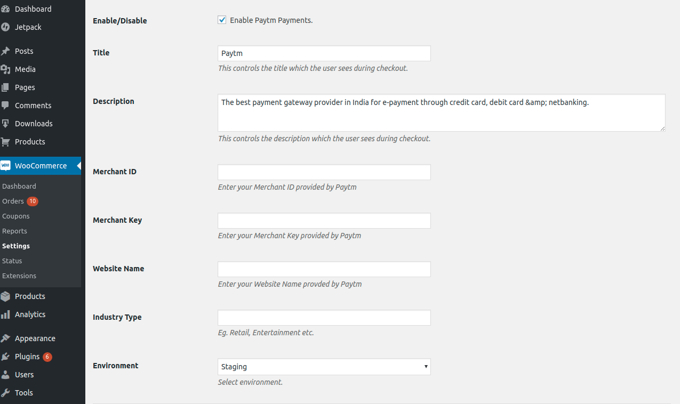
Task: Click the Website Name input field
Action: tap(324, 269)
